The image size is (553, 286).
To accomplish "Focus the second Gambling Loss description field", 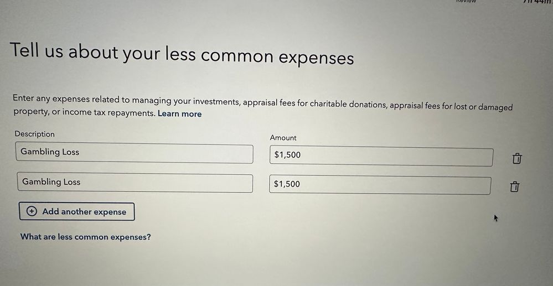I will click(135, 183).
